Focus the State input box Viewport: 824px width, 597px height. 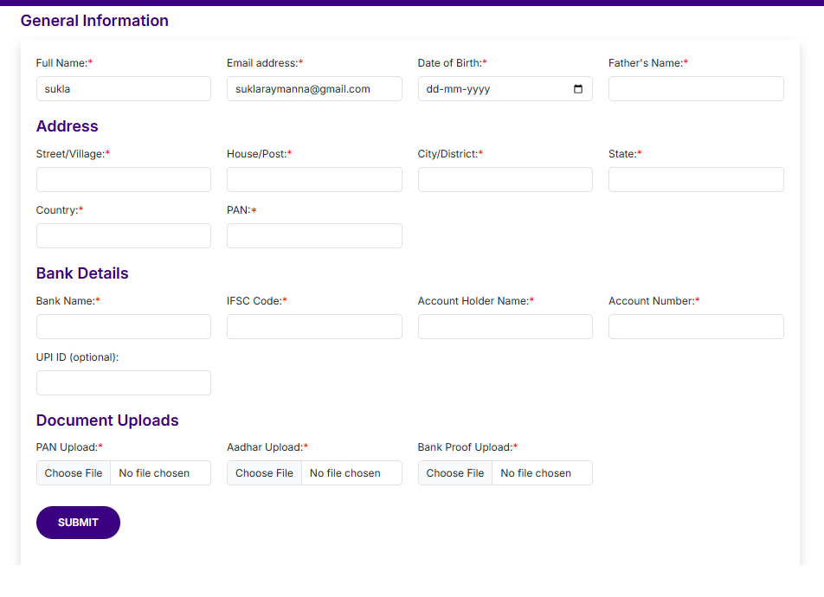(x=696, y=180)
